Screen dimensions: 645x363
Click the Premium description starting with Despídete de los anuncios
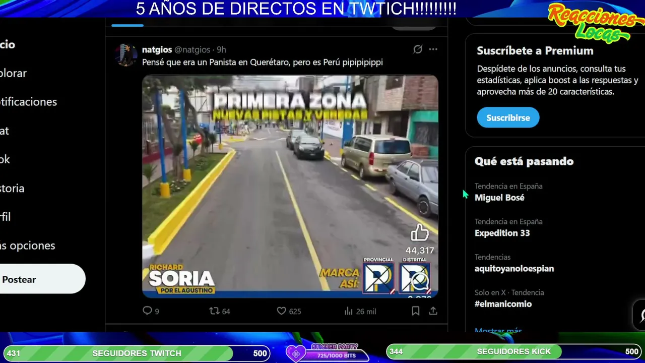pyautogui.click(x=558, y=80)
